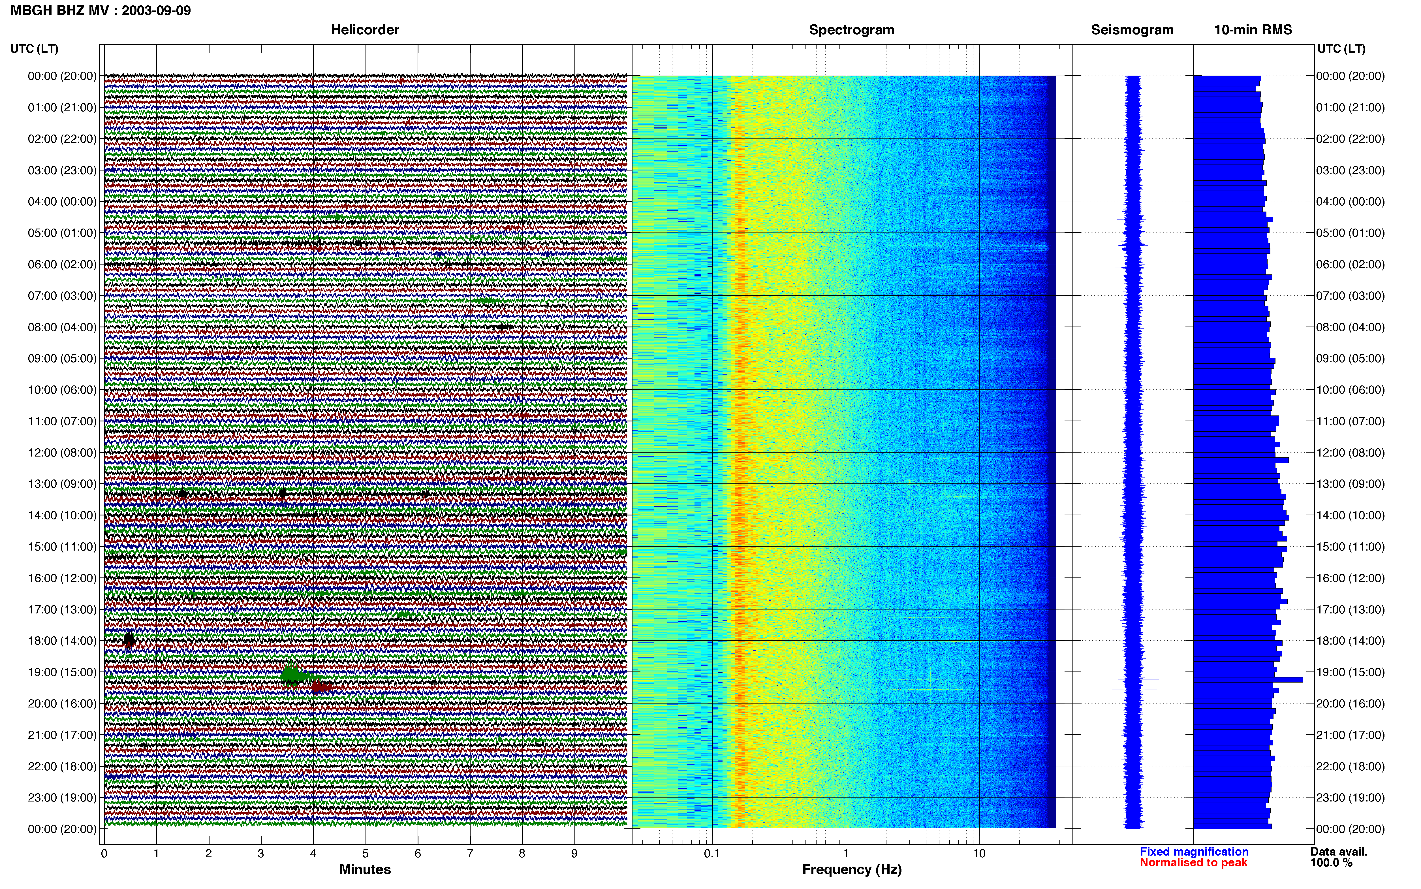Click left-axis time label "15:00 (11:00)"
The height and width of the screenshot is (889, 1421).
pos(62,547)
